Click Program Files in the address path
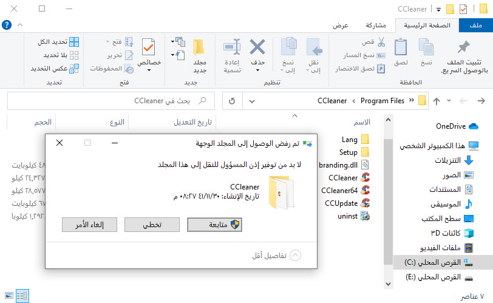 tap(382, 101)
